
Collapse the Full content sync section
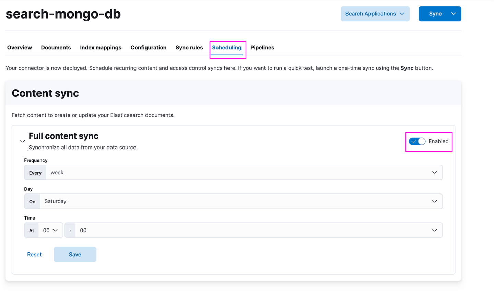[x=22, y=141]
